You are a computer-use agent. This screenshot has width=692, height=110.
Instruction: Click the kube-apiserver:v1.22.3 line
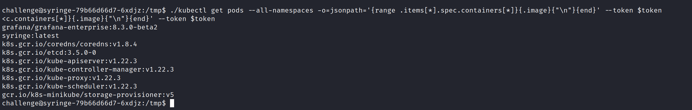69,61
